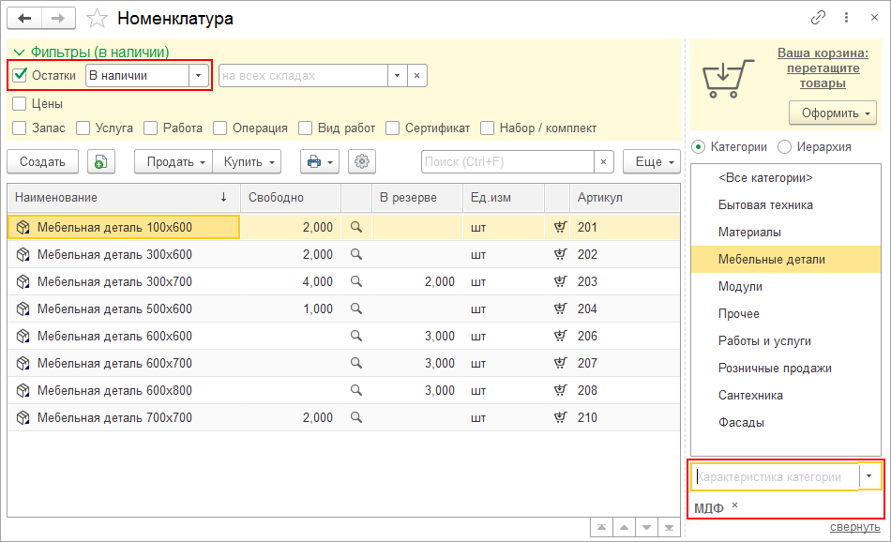Enable the Работа checkbox
Screen dimensions: 891x542
(151, 128)
